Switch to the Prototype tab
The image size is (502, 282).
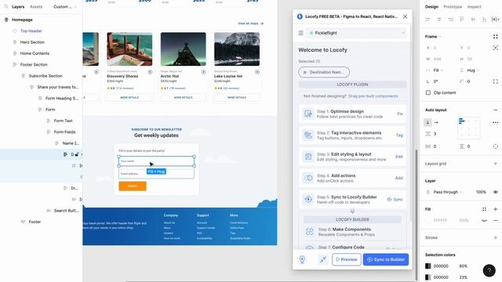pyautogui.click(x=453, y=7)
